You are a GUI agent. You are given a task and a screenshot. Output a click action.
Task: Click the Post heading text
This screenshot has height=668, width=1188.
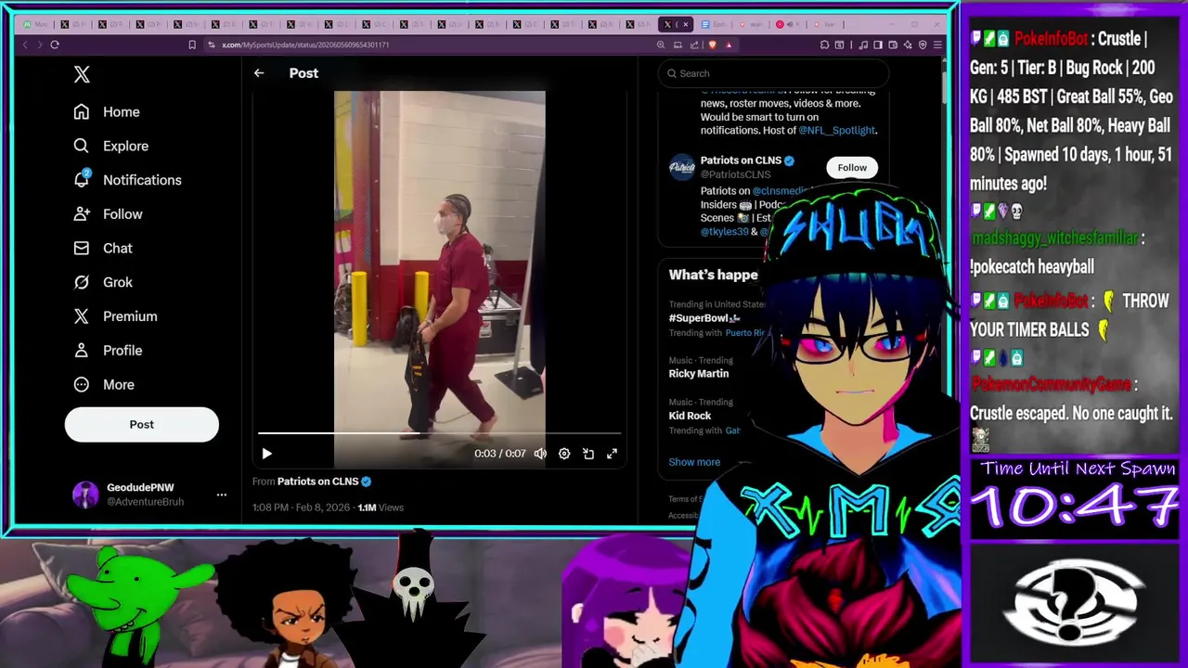[303, 73]
